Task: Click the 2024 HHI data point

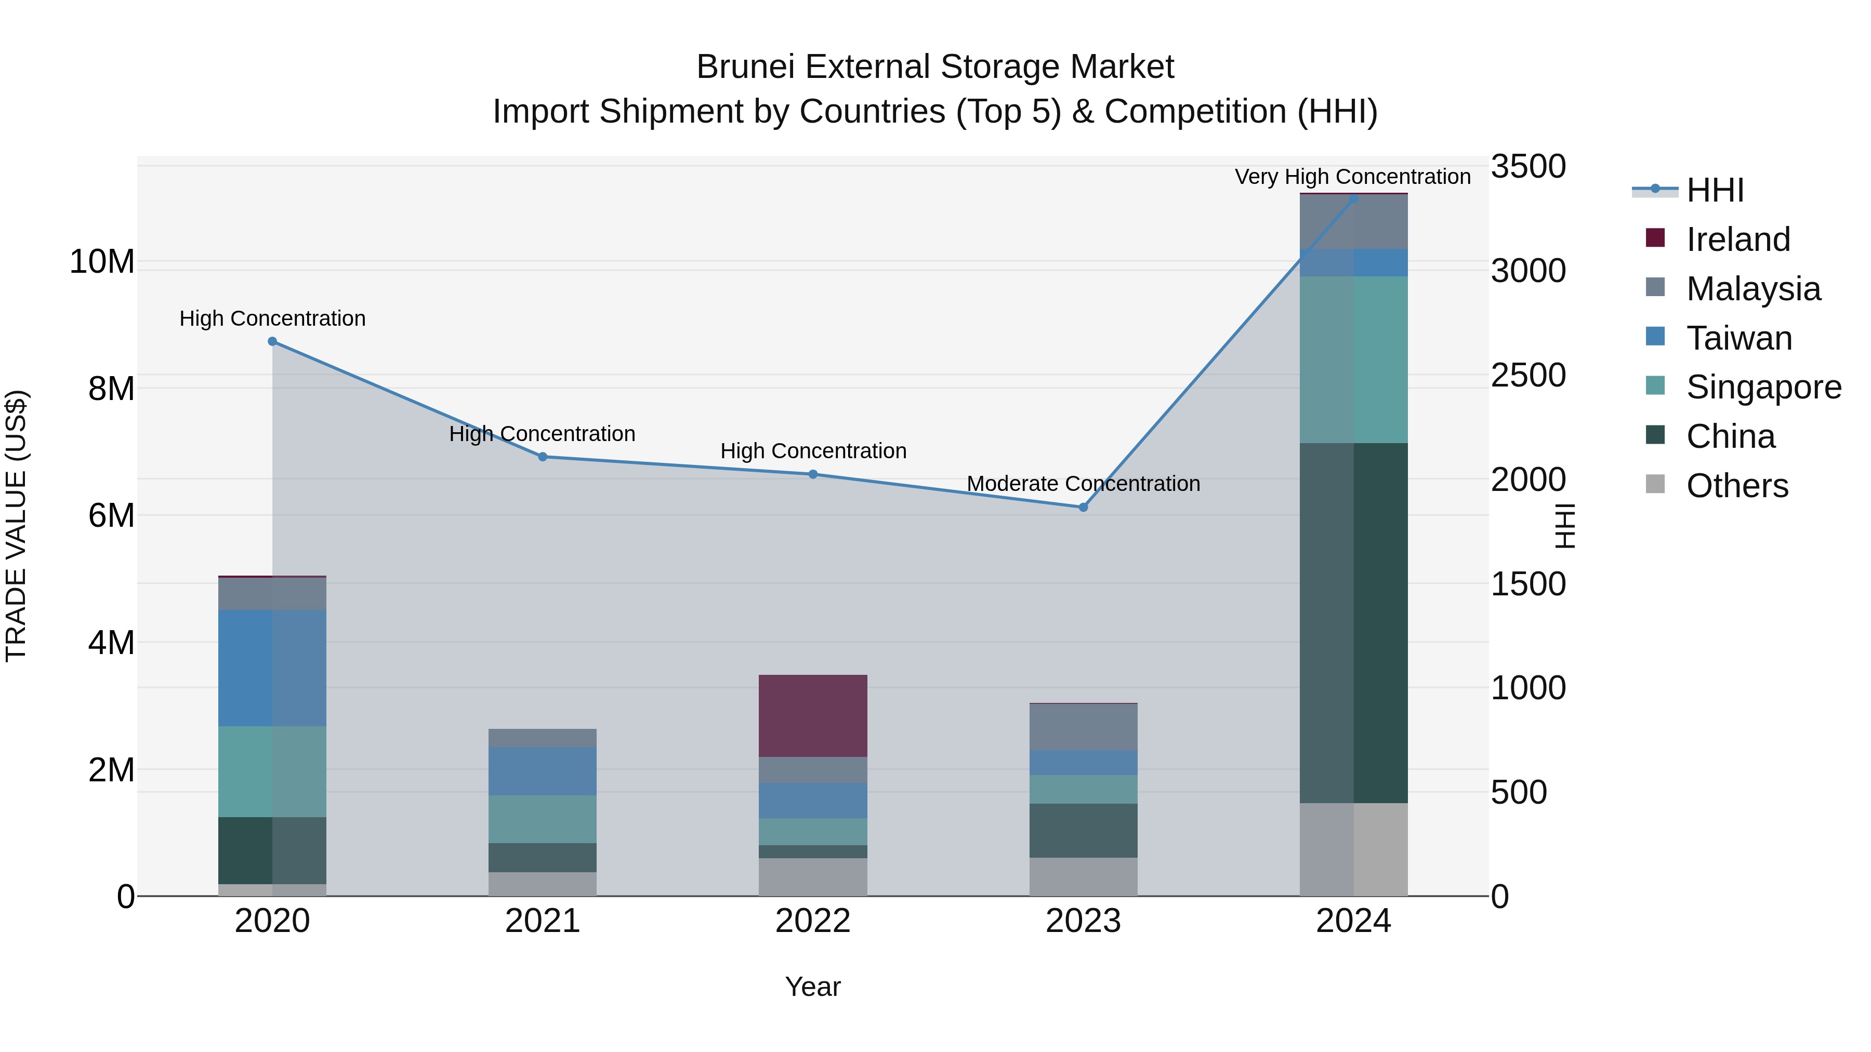Action: point(1353,198)
